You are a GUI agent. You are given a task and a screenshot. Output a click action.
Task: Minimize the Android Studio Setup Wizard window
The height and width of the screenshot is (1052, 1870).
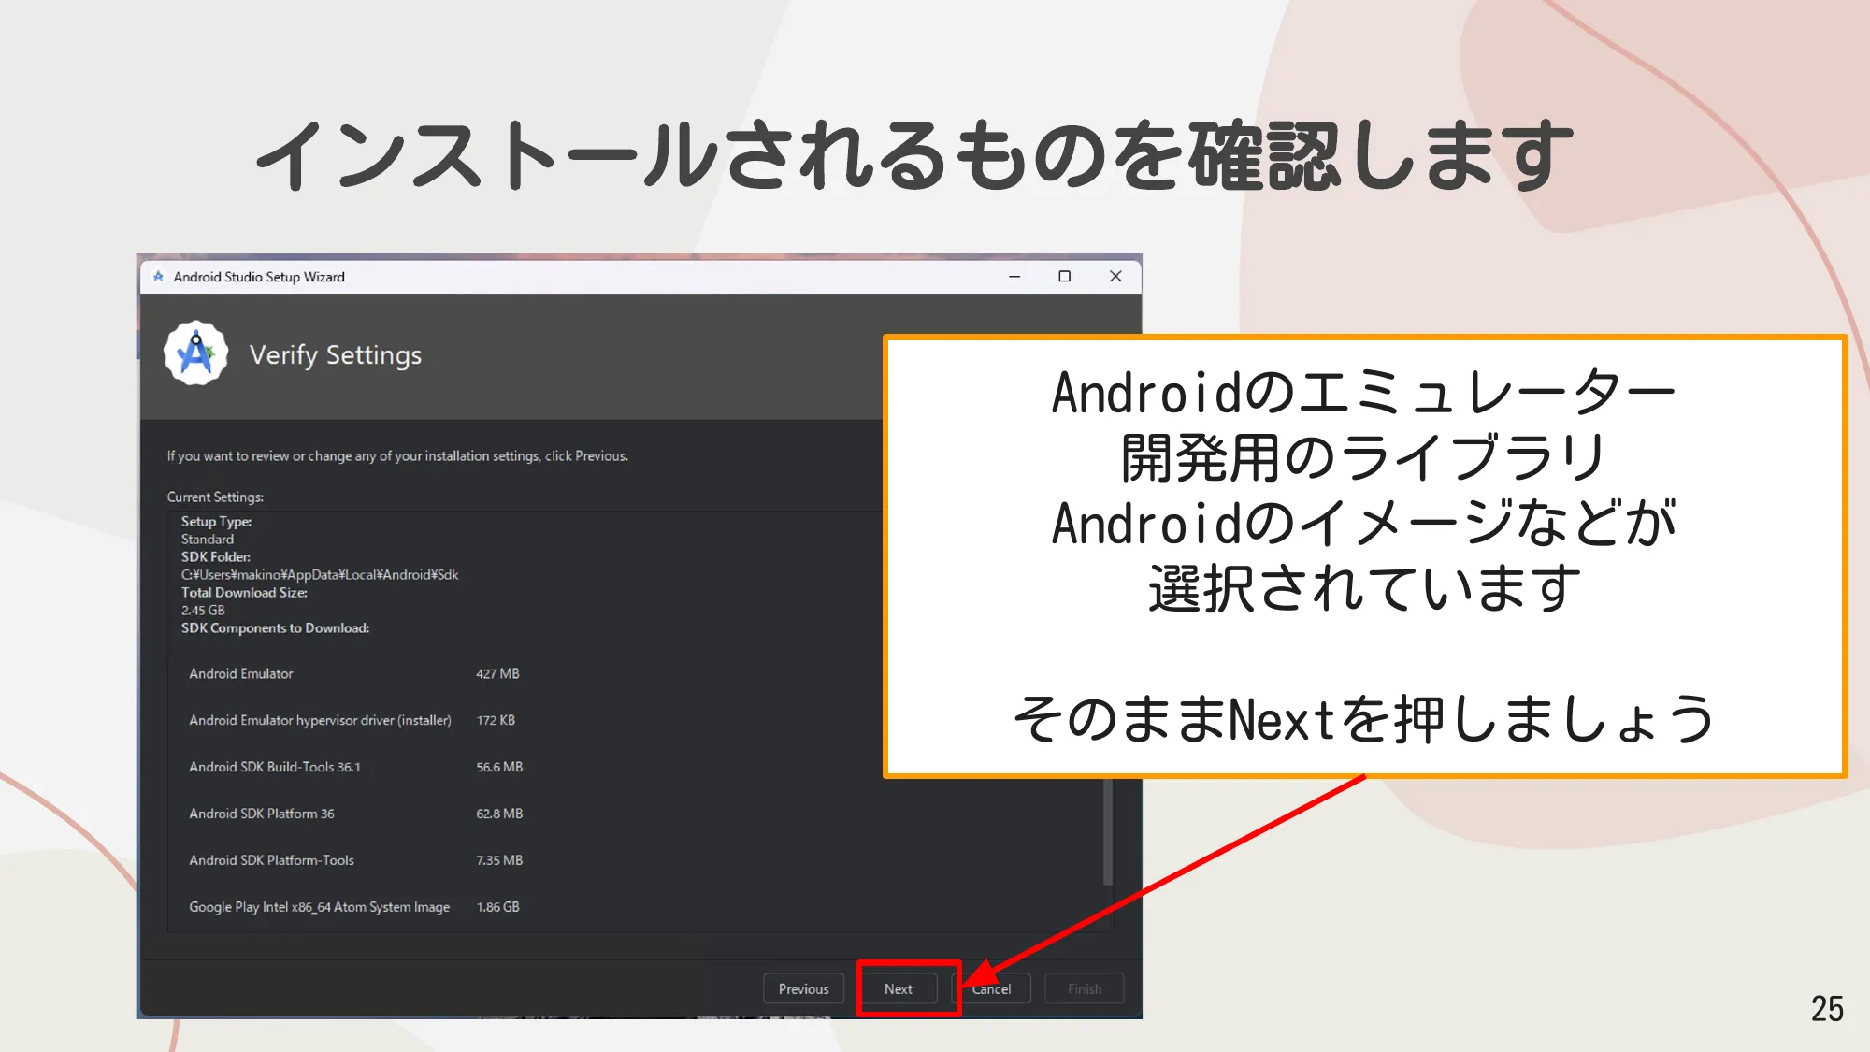tap(1014, 277)
